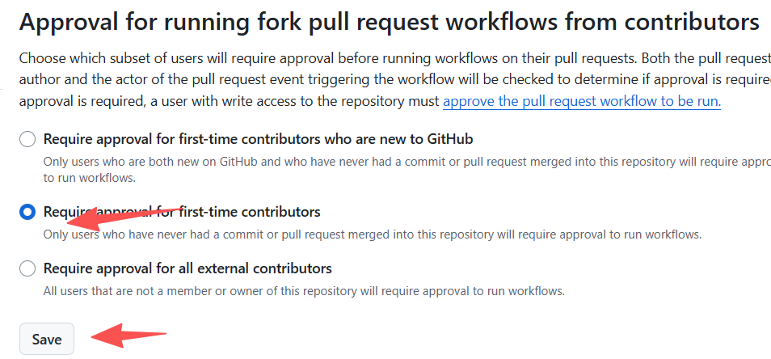Click label "Require approval for first-time contributors who are new to GitHub"
The image size is (771, 359).
point(258,139)
